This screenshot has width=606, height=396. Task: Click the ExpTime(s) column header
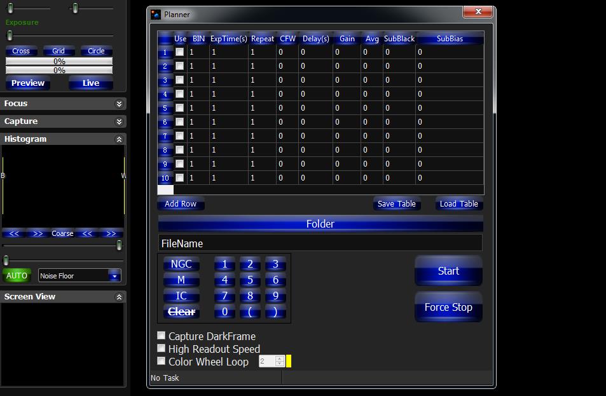click(228, 39)
